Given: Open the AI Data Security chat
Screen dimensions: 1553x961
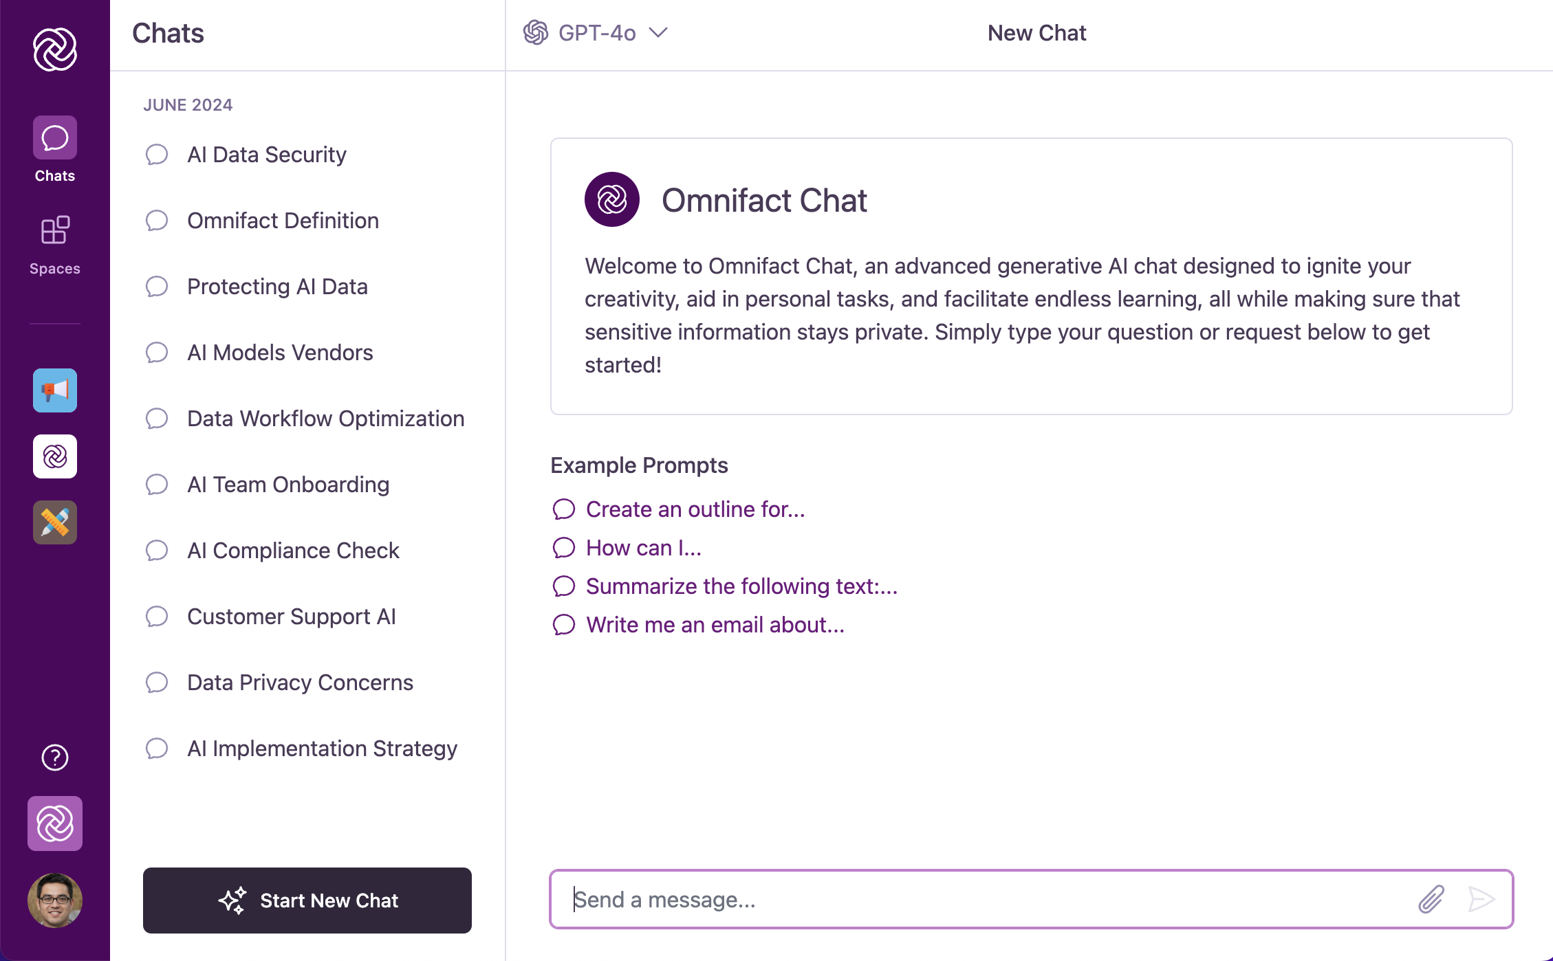Looking at the screenshot, I should 267,155.
